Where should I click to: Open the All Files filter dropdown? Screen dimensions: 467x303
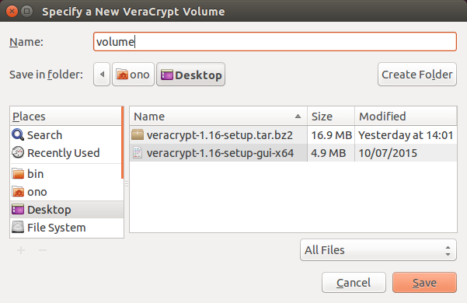378,250
